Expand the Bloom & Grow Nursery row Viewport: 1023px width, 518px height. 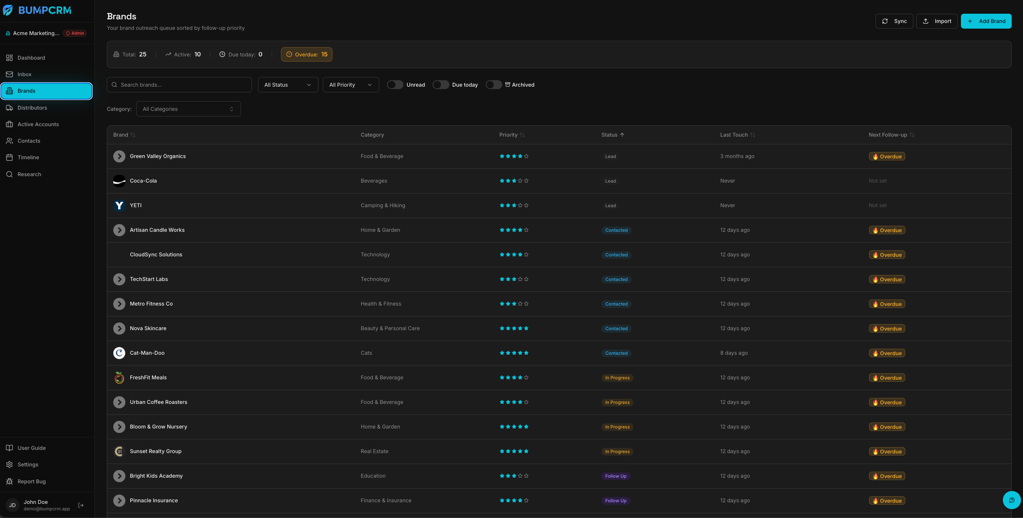pyautogui.click(x=119, y=427)
